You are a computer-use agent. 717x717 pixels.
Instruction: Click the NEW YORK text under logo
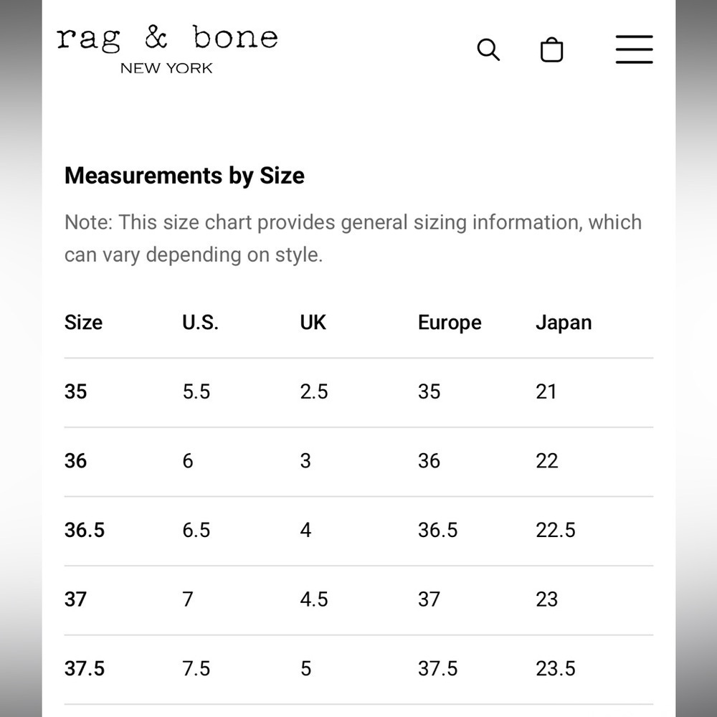166,69
